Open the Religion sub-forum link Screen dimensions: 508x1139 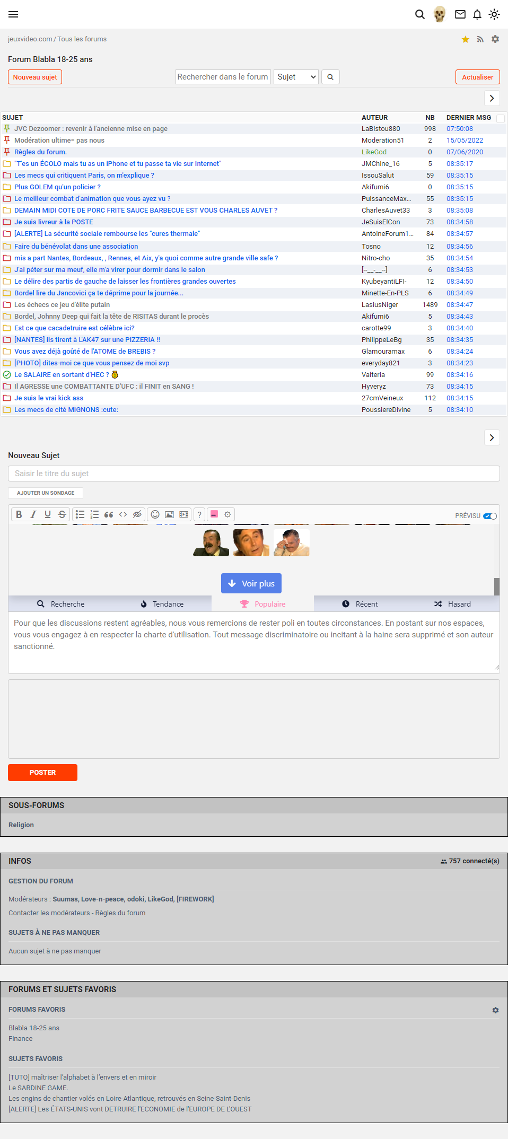21,825
